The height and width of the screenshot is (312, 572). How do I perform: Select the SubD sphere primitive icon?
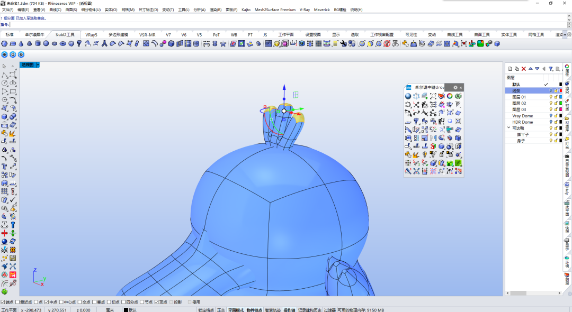point(46,44)
